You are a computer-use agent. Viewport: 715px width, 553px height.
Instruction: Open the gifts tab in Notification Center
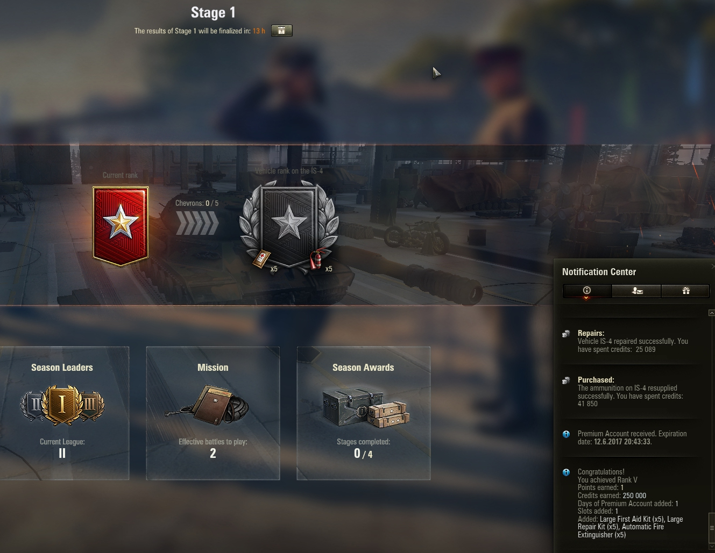[x=685, y=291]
